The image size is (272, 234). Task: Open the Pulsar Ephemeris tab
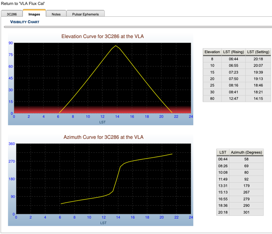tap(85, 14)
